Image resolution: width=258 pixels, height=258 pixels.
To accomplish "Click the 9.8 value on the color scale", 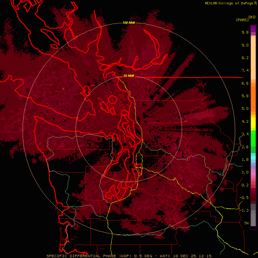I will [x=245, y=32].
